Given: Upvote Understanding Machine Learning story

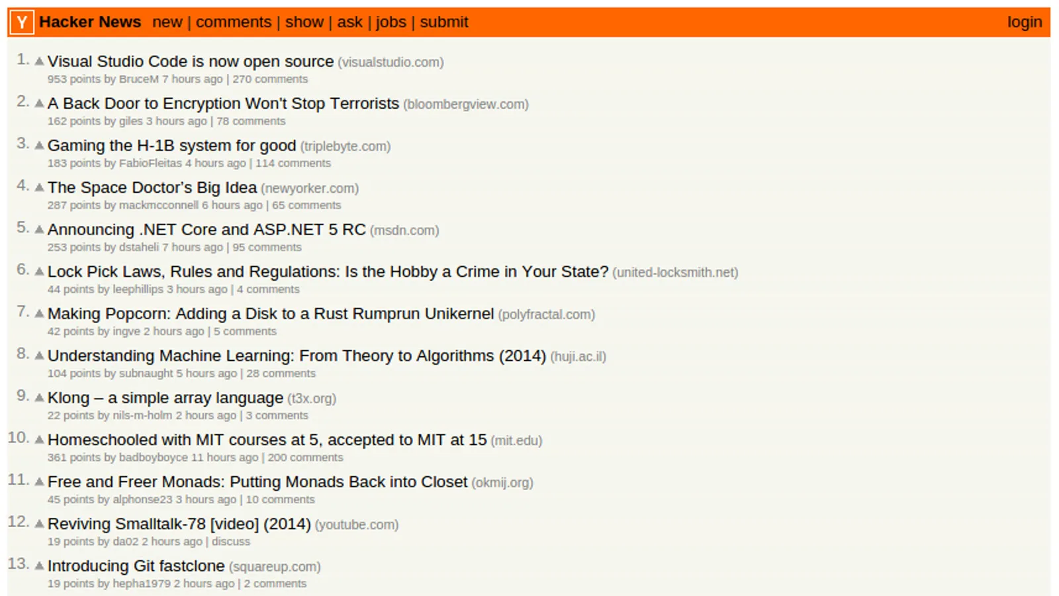Looking at the screenshot, I should pos(40,356).
